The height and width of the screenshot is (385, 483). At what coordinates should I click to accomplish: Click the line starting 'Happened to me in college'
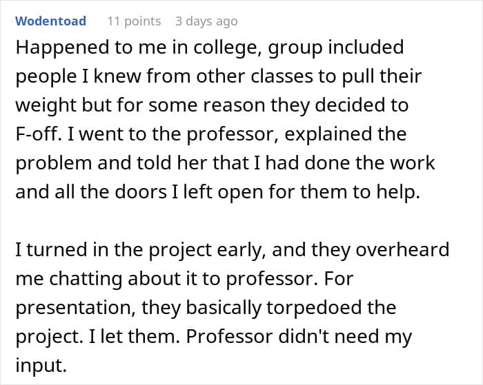[x=209, y=49]
